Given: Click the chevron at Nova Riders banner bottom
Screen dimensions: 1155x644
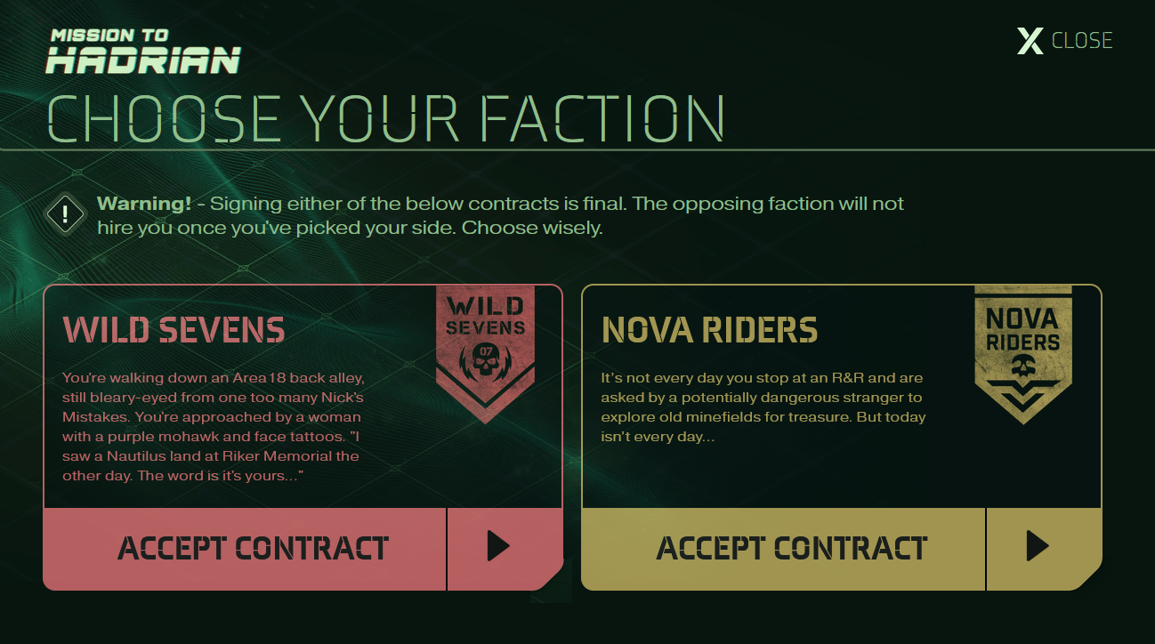Looking at the screenshot, I should pos(1023,398).
